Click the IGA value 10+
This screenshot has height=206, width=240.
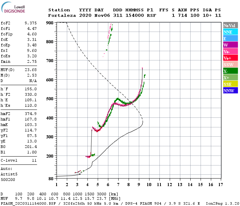click(207, 15)
